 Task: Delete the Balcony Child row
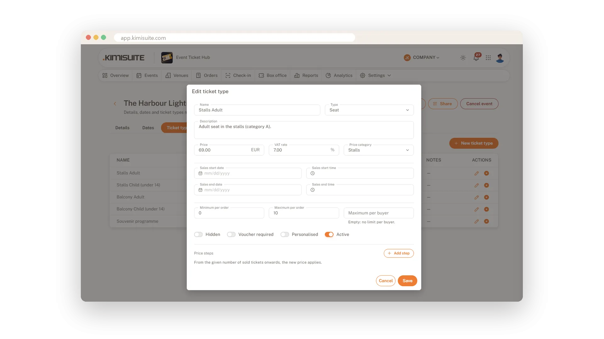[x=486, y=209]
